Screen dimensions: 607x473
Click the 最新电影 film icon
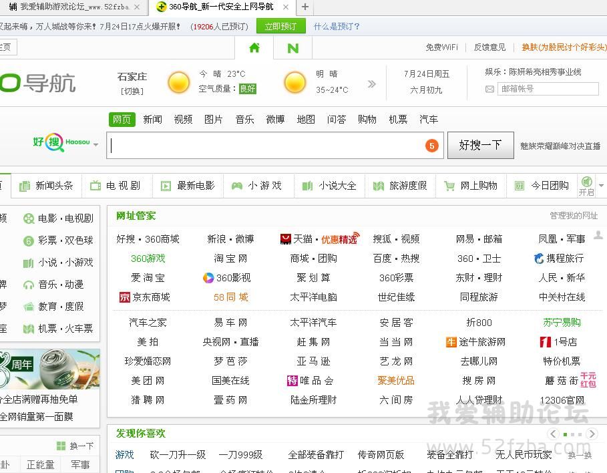tap(166, 186)
